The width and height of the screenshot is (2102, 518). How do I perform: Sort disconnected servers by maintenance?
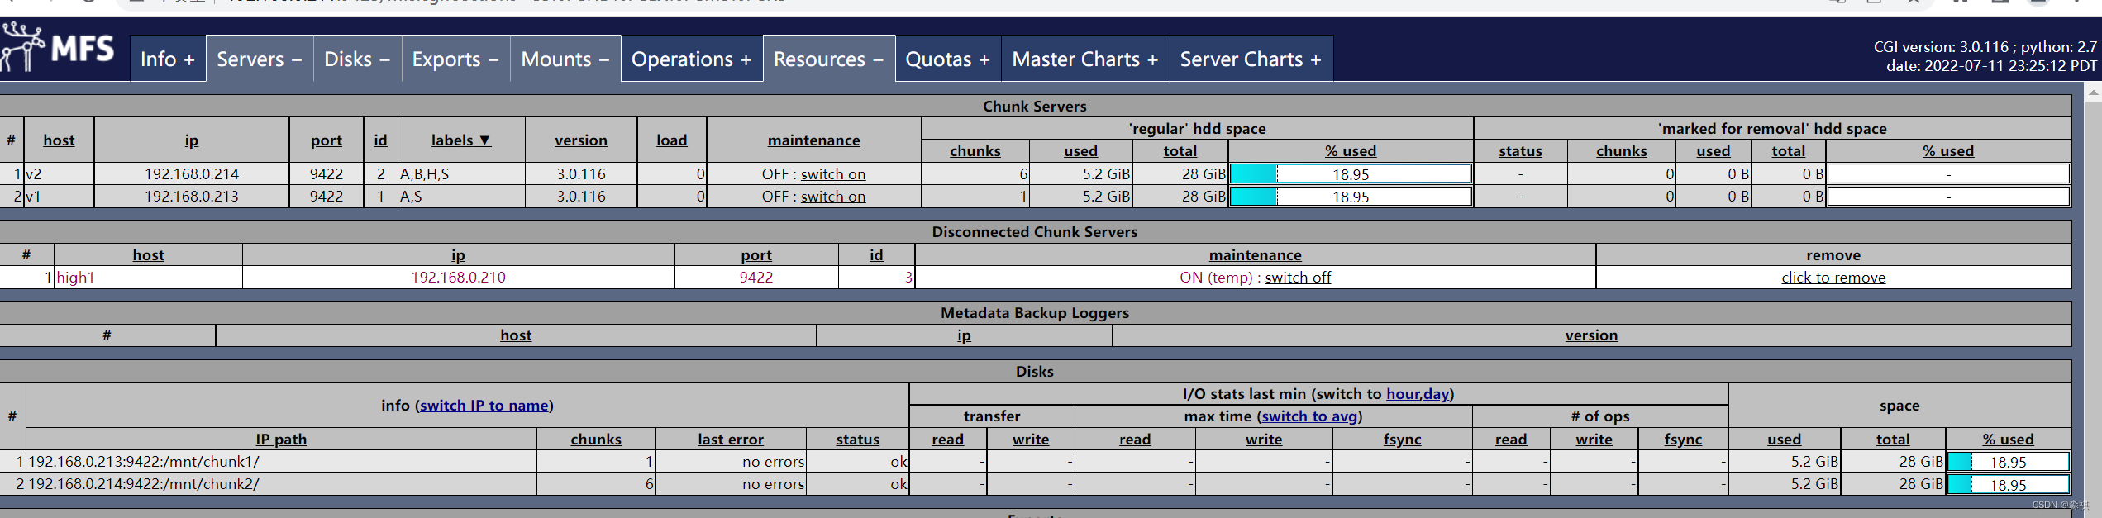click(x=1256, y=255)
